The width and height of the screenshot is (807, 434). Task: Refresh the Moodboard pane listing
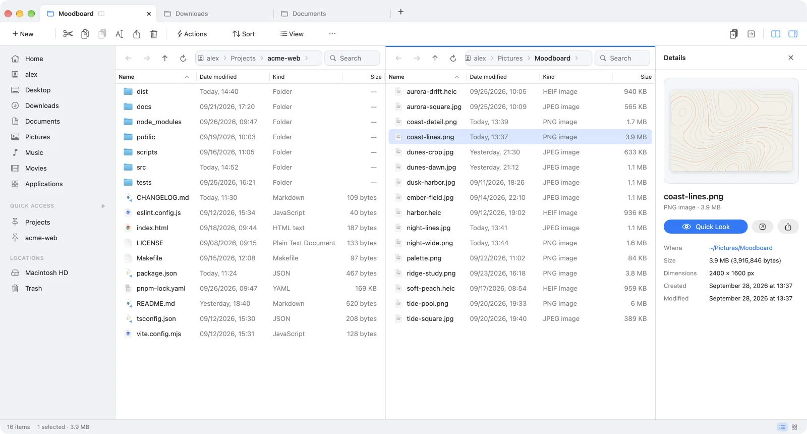(x=453, y=58)
